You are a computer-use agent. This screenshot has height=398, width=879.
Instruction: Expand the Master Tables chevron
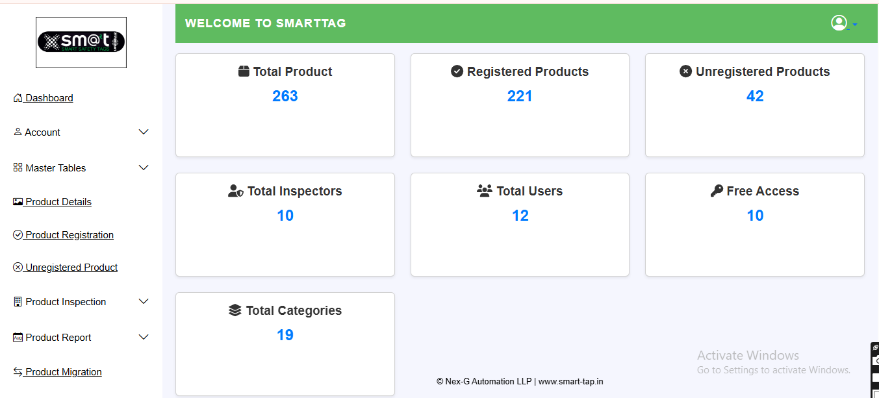pyautogui.click(x=144, y=168)
